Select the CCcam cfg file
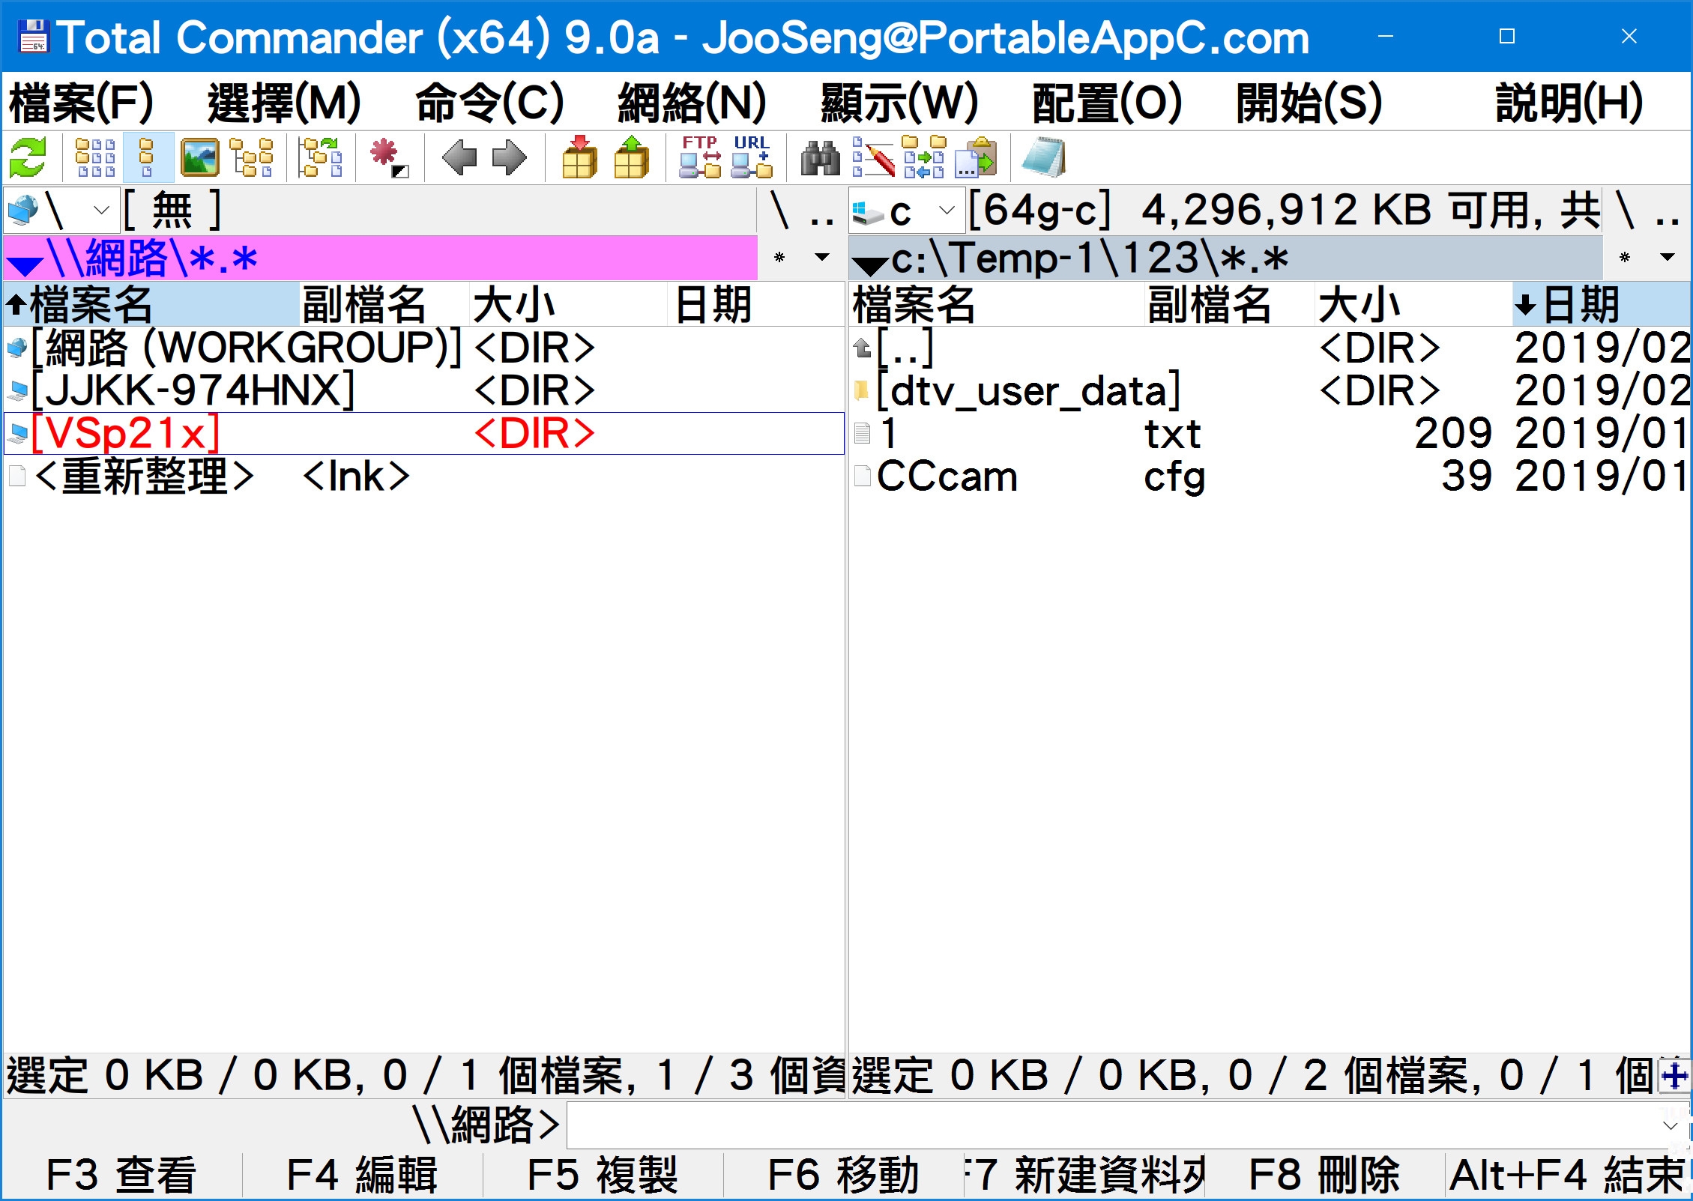Screen dimensions: 1693x1201 [1270, 477]
